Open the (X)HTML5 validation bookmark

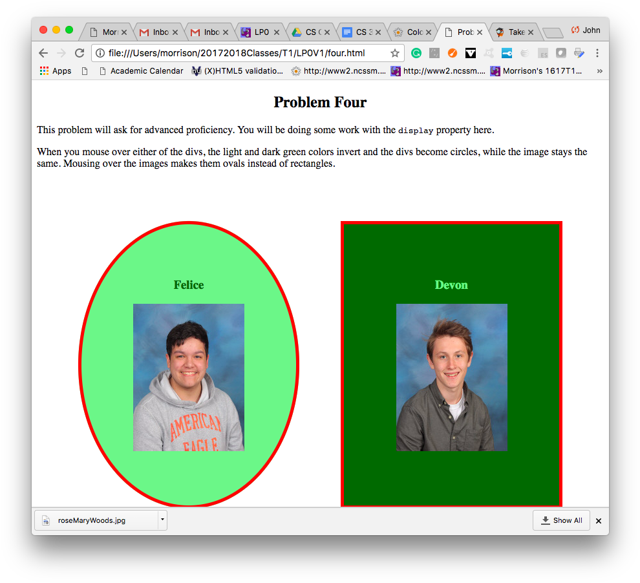pyautogui.click(x=242, y=71)
